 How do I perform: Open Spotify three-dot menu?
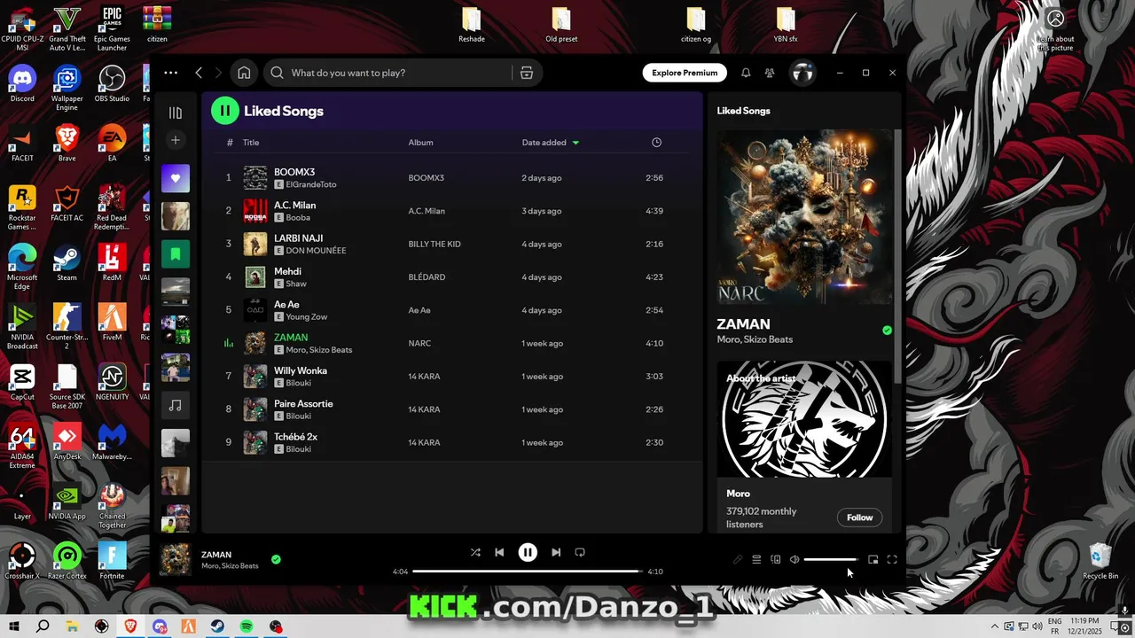(x=171, y=73)
